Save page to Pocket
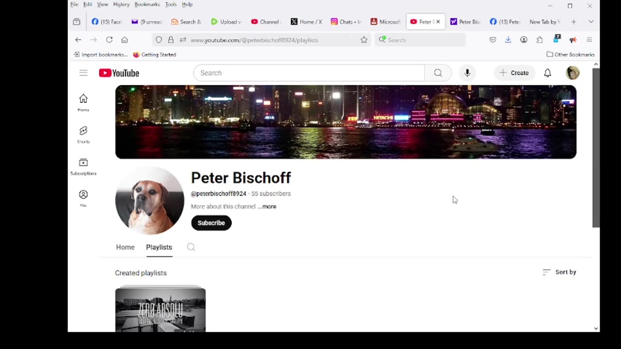 point(492,40)
